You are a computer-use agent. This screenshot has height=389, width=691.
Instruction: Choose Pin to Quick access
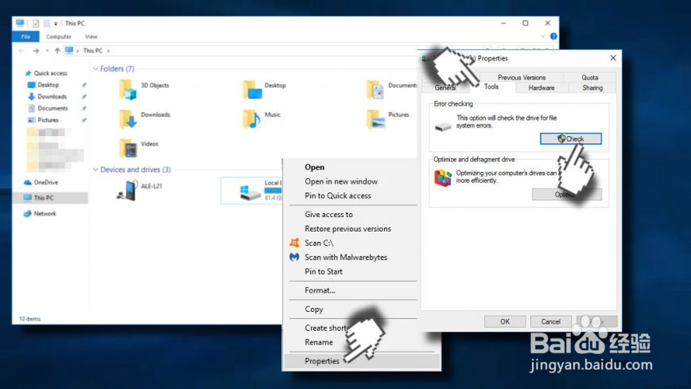pyautogui.click(x=338, y=196)
